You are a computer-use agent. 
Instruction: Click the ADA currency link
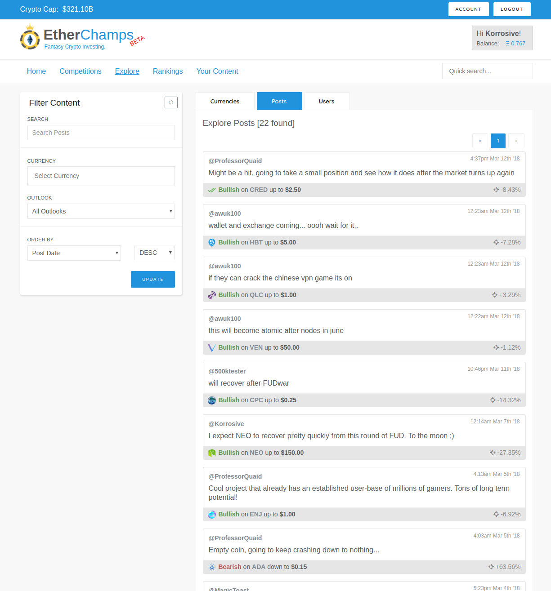[259, 567]
